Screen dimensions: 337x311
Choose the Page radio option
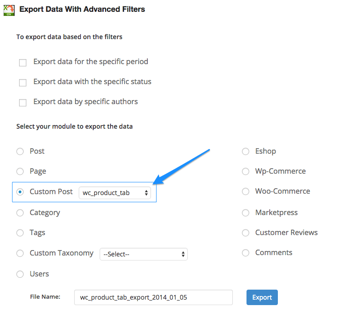coord(20,171)
